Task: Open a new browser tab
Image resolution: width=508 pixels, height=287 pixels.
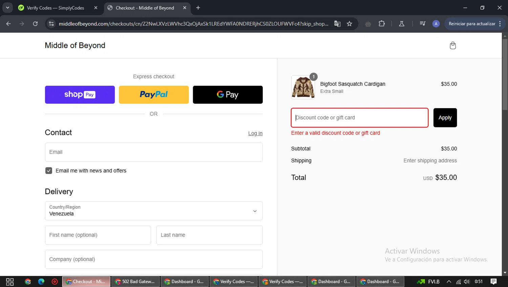Action: click(x=198, y=8)
